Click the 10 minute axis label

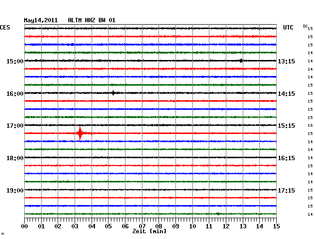(x=192, y=226)
